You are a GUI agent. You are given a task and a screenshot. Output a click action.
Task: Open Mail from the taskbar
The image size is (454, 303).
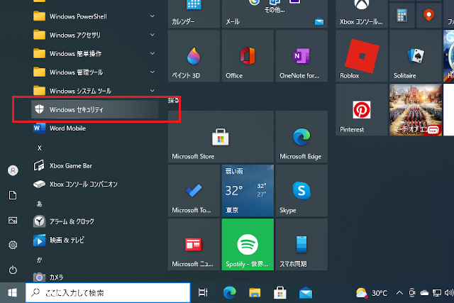click(306, 293)
